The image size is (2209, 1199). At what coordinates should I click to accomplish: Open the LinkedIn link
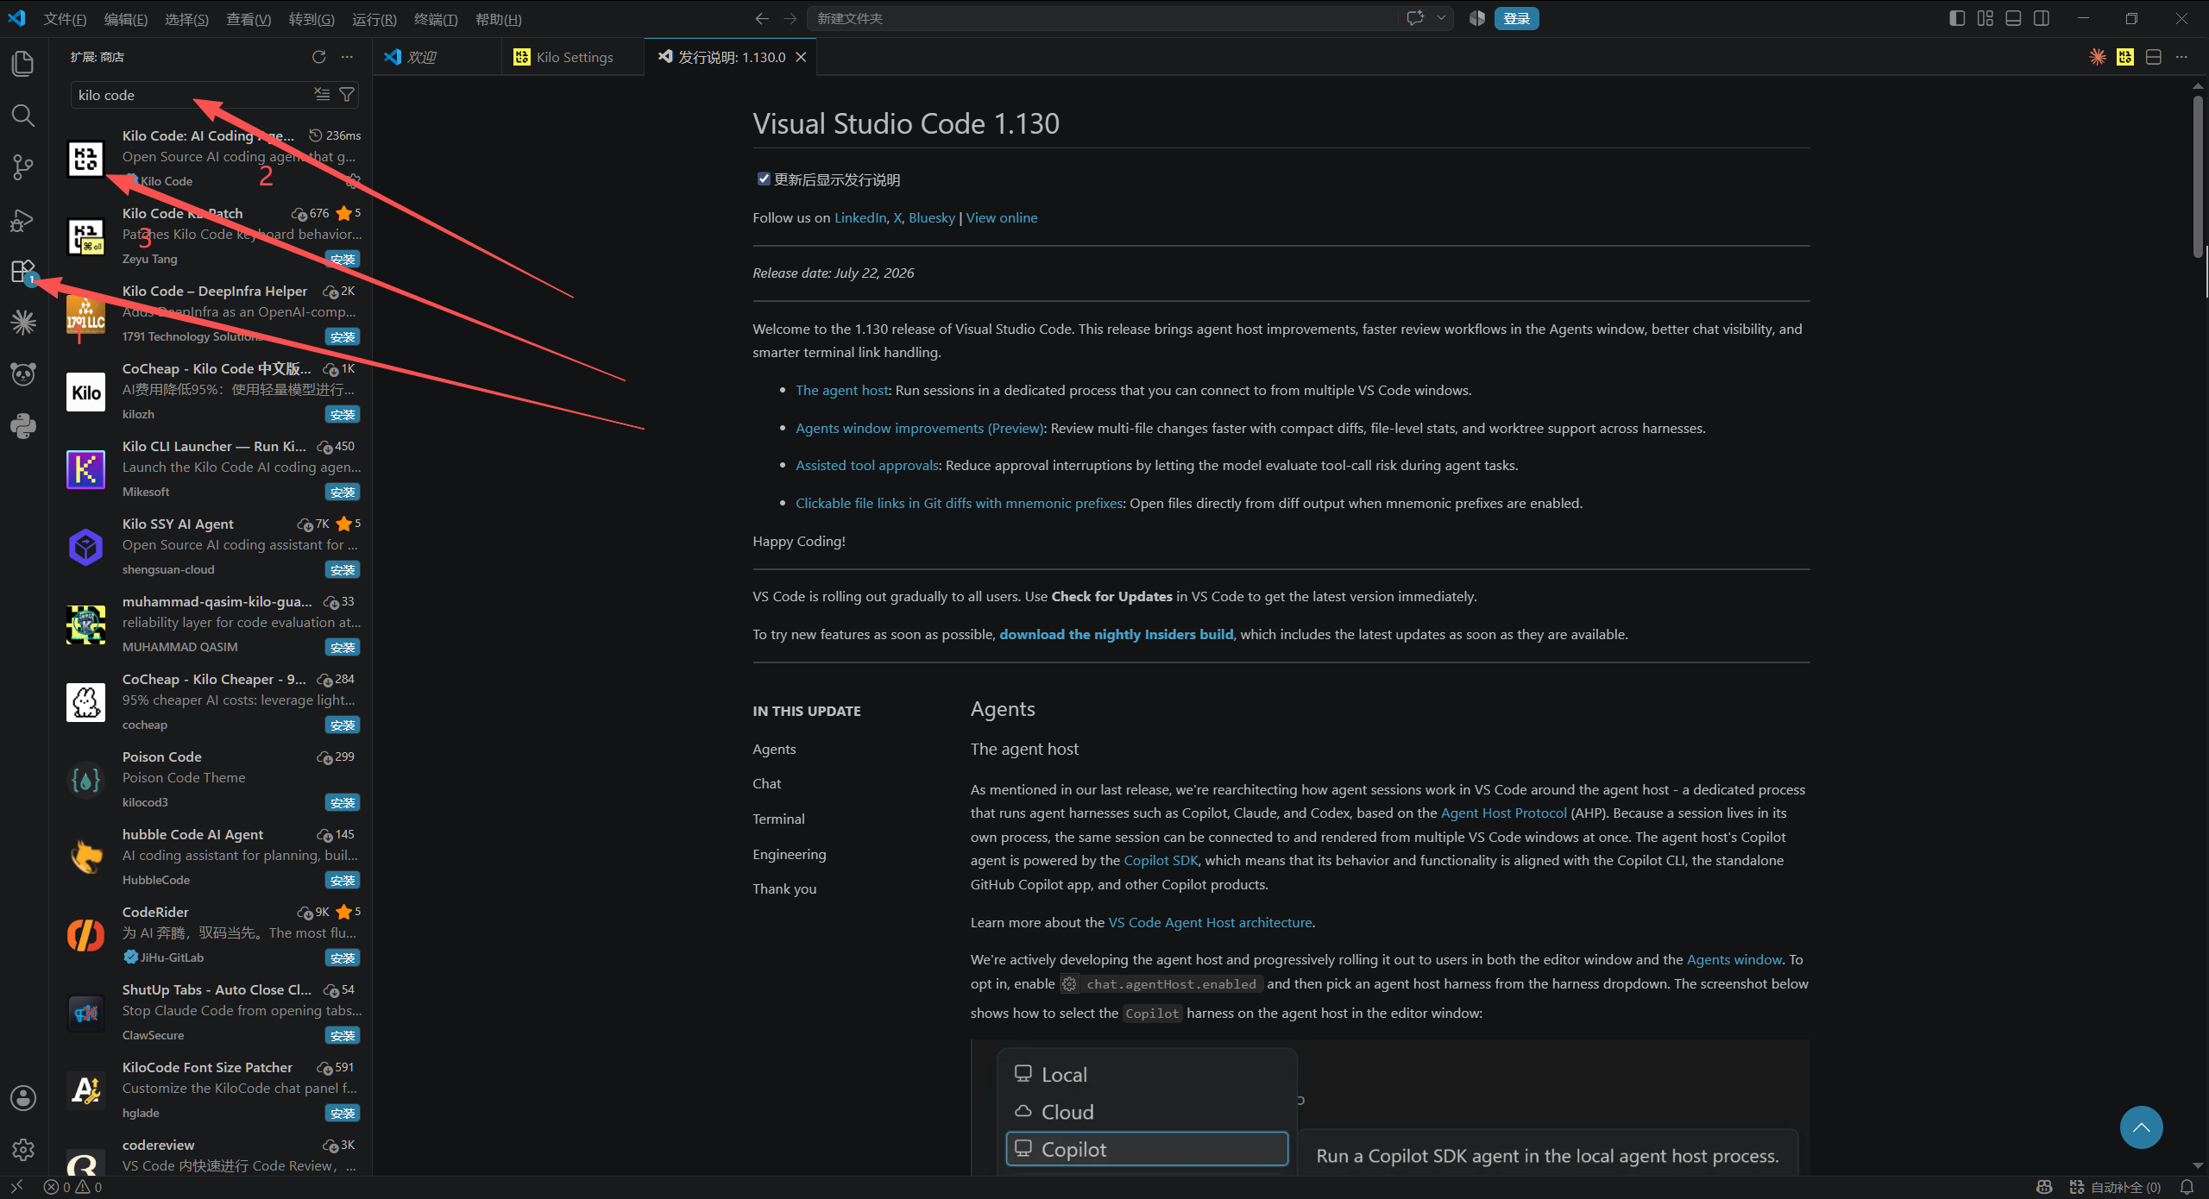point(860,217)
